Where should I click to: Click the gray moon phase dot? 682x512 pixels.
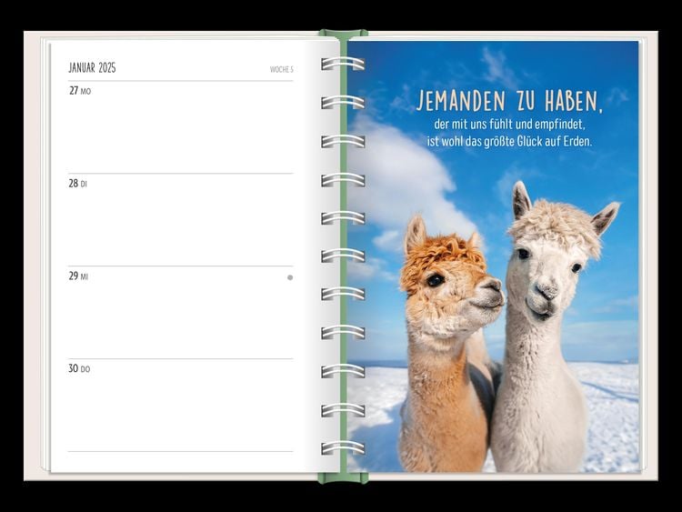(290, 277)
